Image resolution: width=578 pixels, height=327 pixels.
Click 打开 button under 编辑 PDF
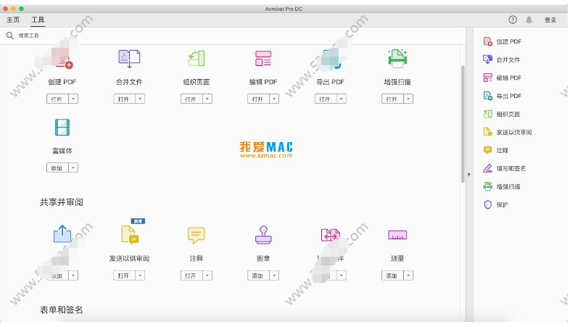click(x=258, y=99)
